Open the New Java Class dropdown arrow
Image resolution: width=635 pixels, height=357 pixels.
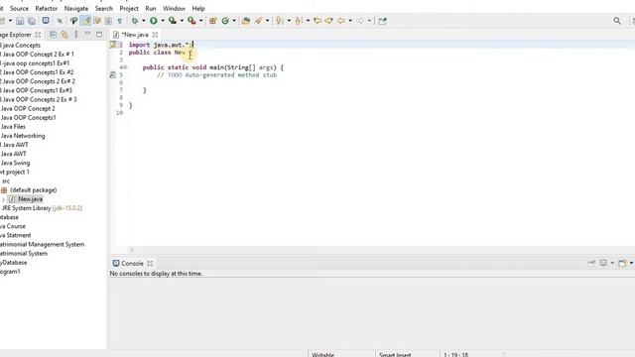tap(234, 21)
